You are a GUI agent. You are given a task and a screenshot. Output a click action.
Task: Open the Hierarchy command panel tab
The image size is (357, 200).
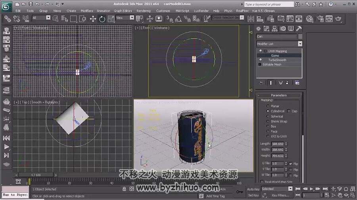pyautogui.click(x=274, y=29)
